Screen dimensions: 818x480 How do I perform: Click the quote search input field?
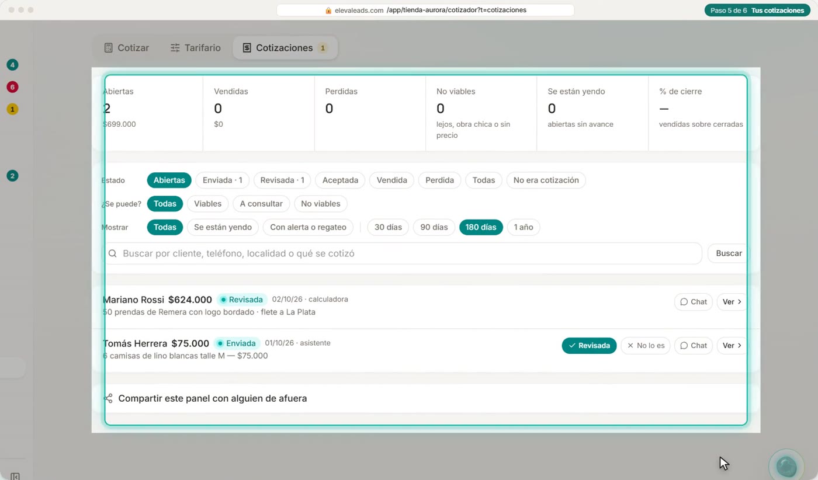403,253
